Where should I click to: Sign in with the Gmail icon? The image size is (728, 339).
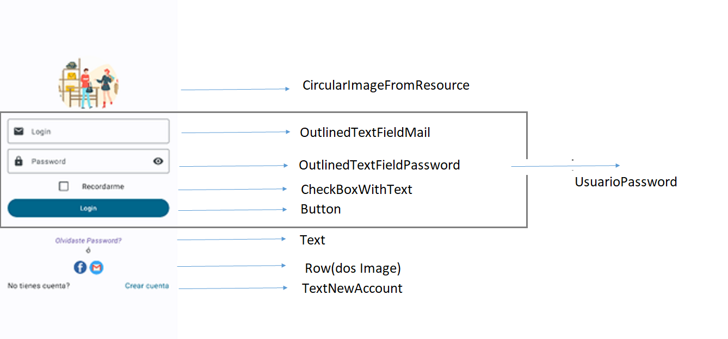pos(96,267)
